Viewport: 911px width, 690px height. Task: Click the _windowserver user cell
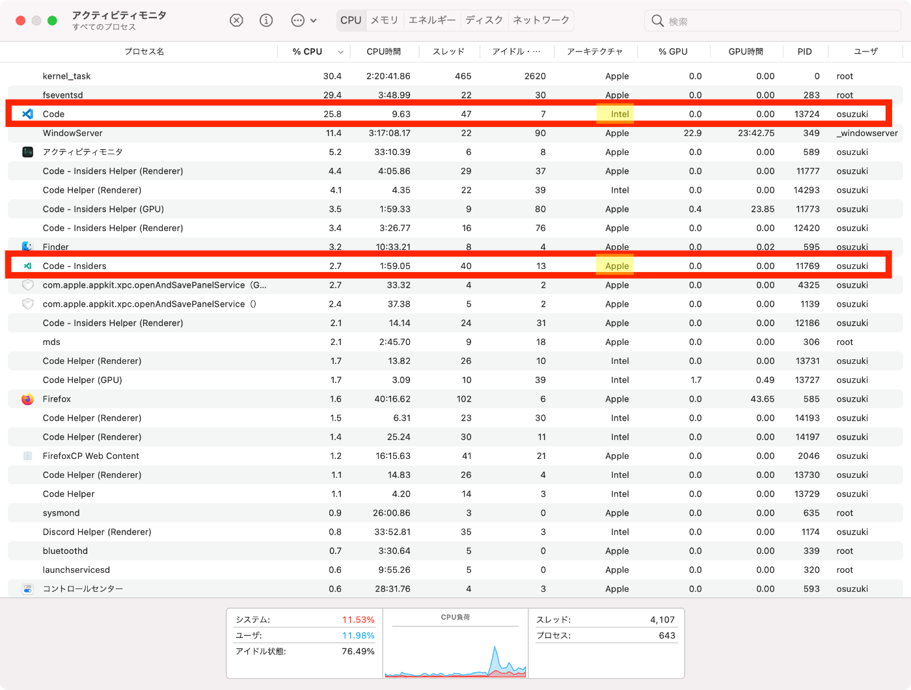point(867,133)
